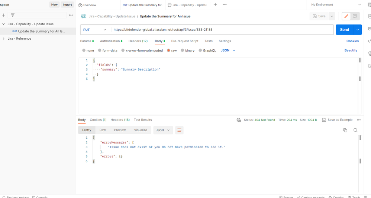
Task: Expand Jira - Reference collection
Action: (4, 39)
